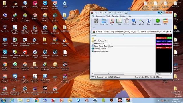Click the WinRAR taskbar button
This screenshot has width=183, height=103.
click(x=128, y=100)
